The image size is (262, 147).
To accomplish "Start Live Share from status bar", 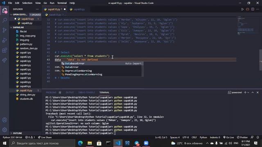I will point(45,137).
